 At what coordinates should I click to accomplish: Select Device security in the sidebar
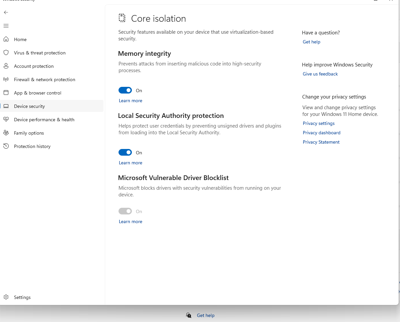[x=29, y=106]
